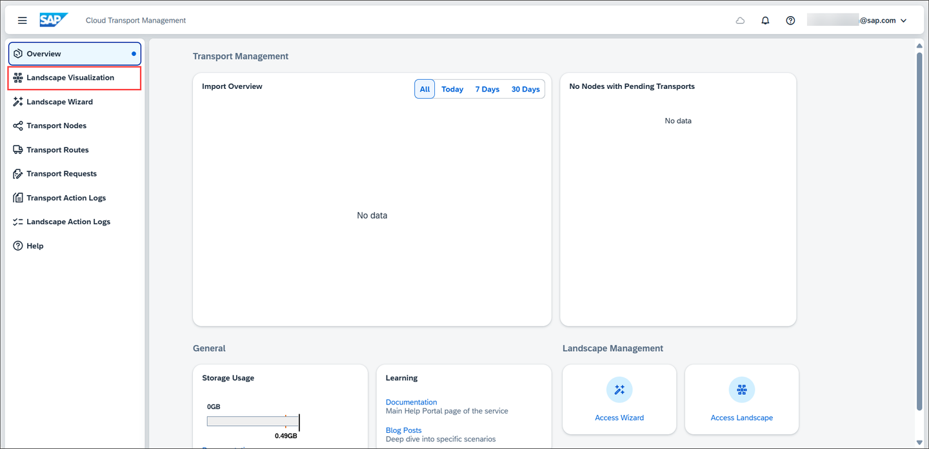Viewport: 929px width, 449px height.
Task: Open Transport Requests page
Action: pyautogui.click(x=75, y=174)
